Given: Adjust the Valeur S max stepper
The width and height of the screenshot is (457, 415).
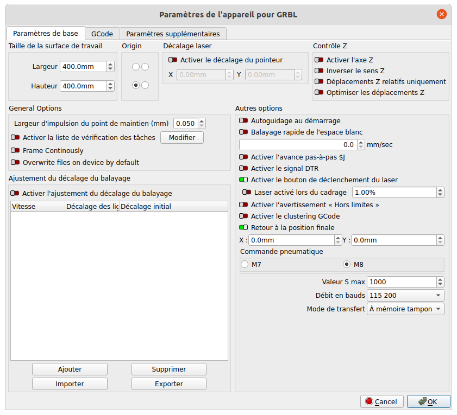Looking at the screenshot, I should (x=440, y=282).
